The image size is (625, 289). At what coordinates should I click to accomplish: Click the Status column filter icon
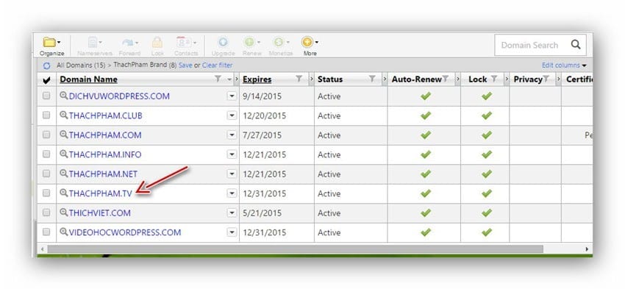[372, 79]
